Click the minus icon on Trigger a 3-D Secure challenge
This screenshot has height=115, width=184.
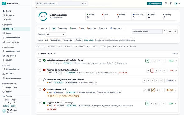pos(164,103)
